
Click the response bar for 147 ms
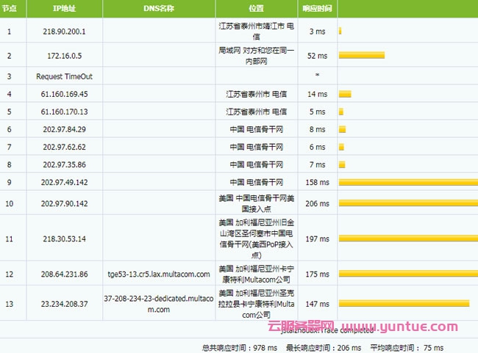(x=404, y=304)
